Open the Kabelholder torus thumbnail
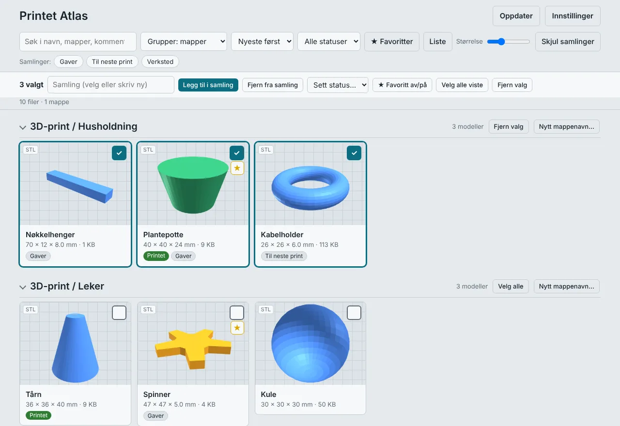Viewport: 620px width, 426px height. (x=310, y=184)
